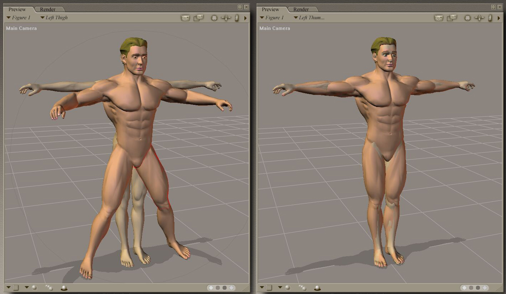Image resolution: width=506 pixels, height=294 pixels.
Task: Close the right preview window
Action: click(x=500, y=7)
